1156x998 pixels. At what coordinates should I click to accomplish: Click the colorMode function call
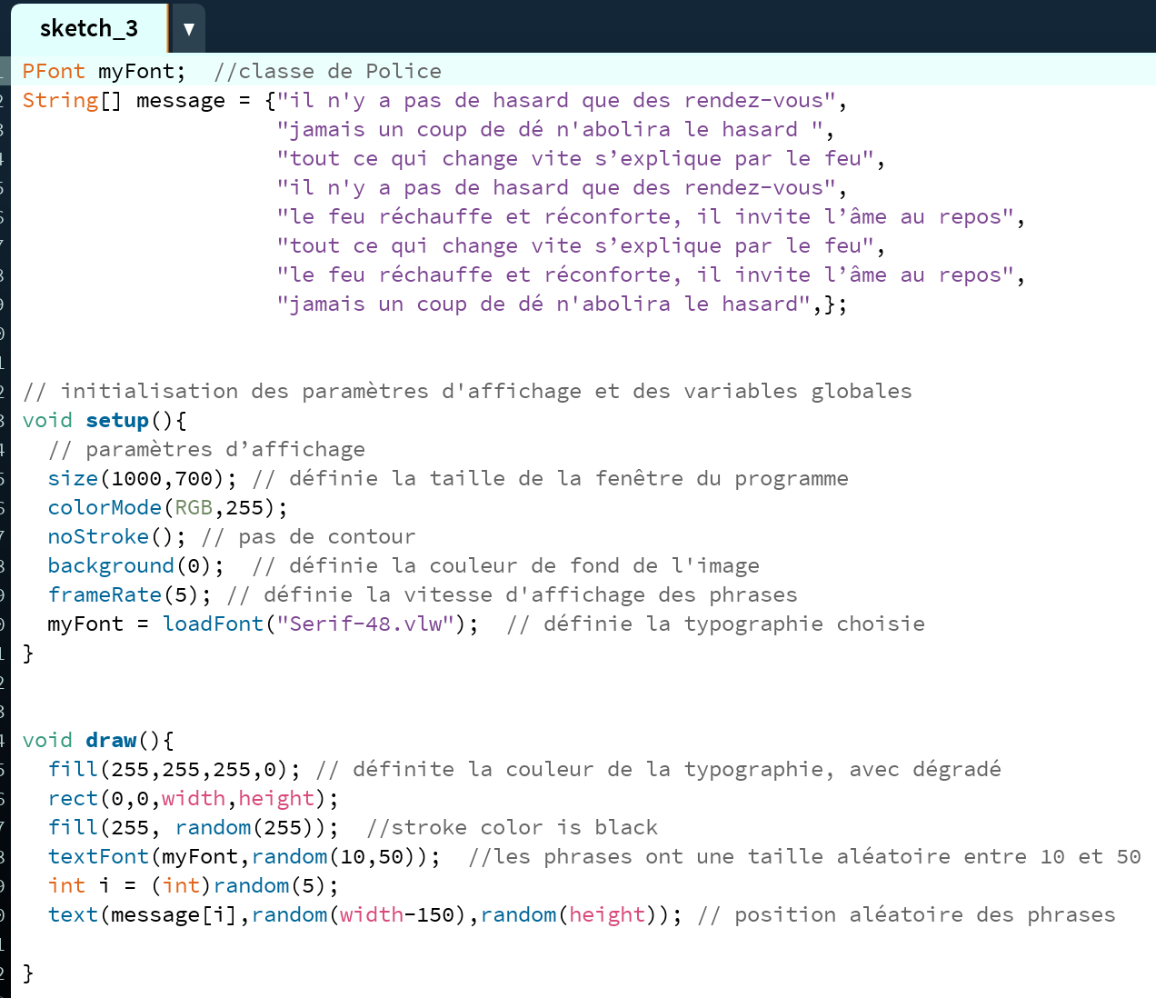(104, 508)
